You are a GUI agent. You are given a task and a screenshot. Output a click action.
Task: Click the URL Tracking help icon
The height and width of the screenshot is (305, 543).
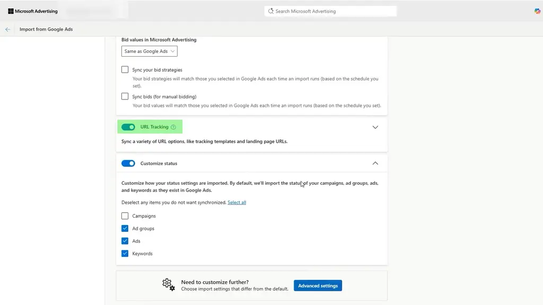(x=173, y=127)
